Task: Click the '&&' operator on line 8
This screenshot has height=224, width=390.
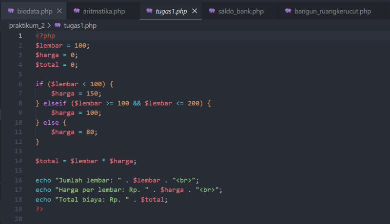Action: coord(137,103)
